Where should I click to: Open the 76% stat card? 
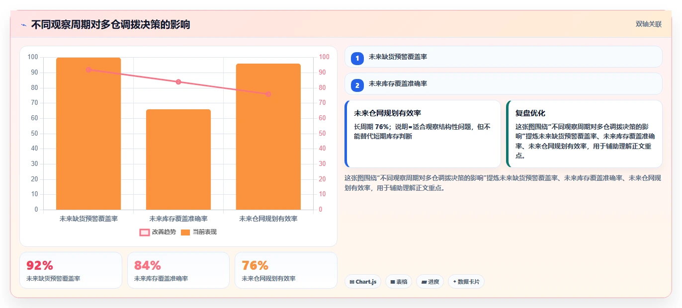(x=286, y=270)
